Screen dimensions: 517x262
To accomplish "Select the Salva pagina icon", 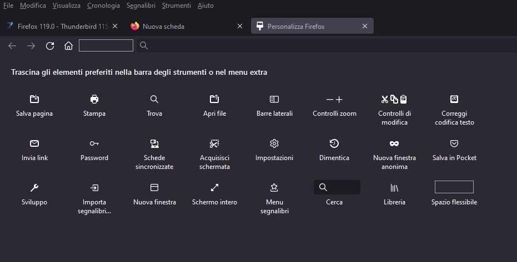I will point(34,99).
